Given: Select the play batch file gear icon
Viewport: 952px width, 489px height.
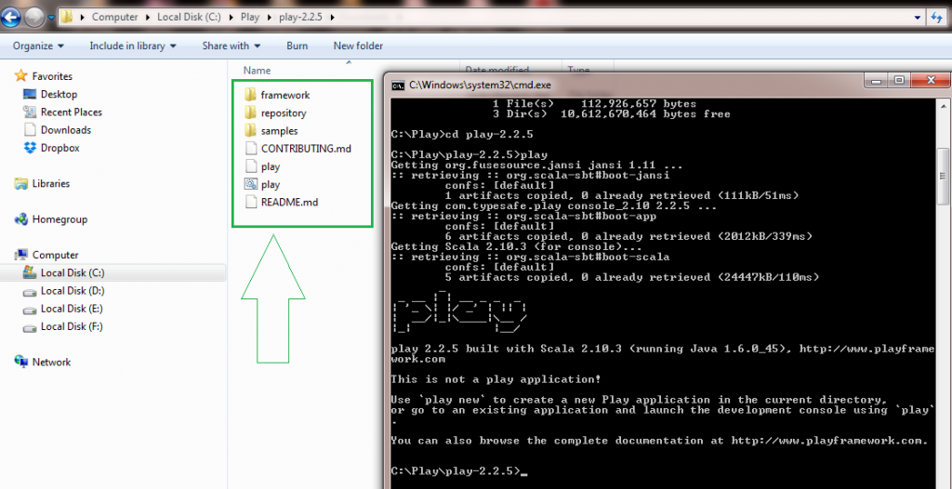Looking at the screenshot, I should click(250, 184).
